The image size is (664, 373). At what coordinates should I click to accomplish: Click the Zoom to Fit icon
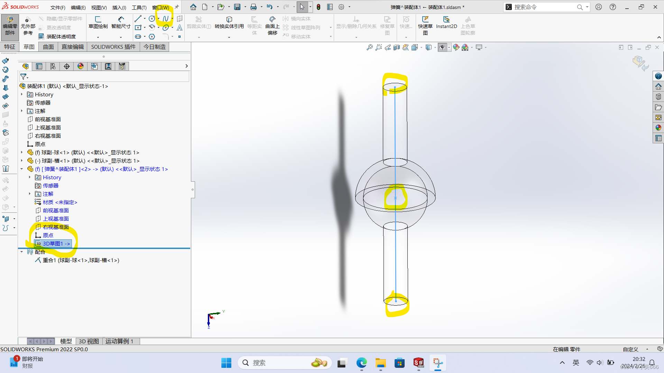(x=370, y=47)
